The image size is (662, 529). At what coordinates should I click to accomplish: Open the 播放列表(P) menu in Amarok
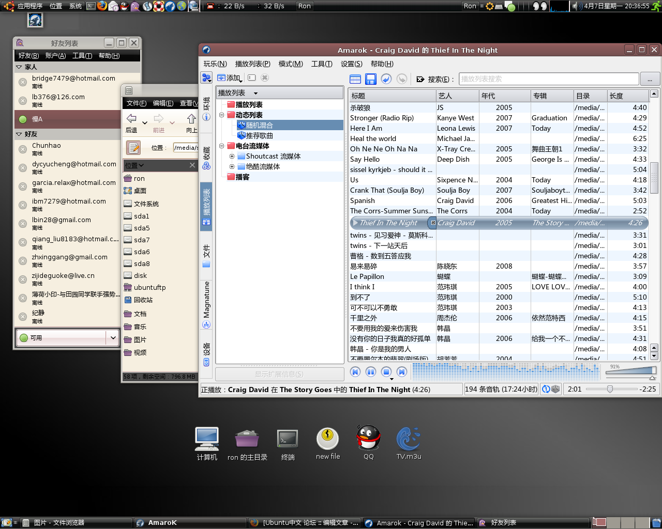click(252, 64)
